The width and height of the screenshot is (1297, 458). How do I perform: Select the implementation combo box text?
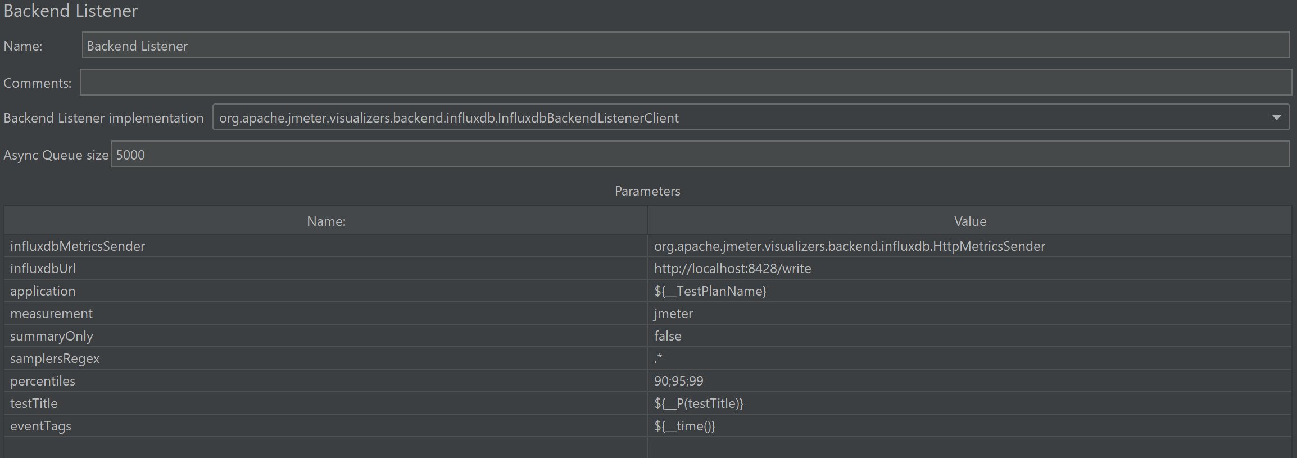coord(448,118)
